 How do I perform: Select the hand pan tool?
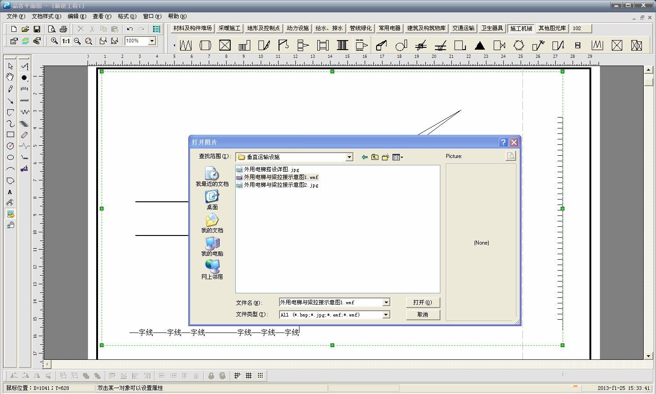pos(10,77)
